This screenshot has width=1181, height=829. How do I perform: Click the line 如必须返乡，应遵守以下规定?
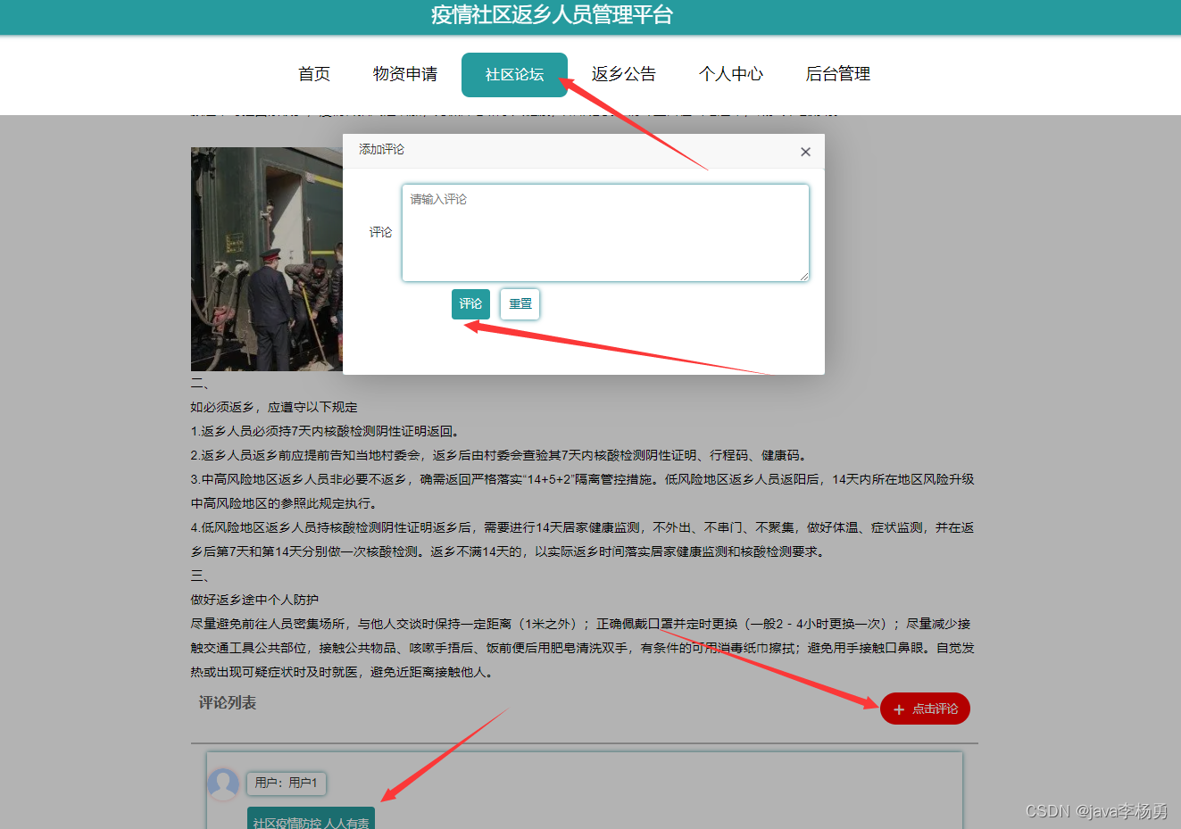(274, 407)
